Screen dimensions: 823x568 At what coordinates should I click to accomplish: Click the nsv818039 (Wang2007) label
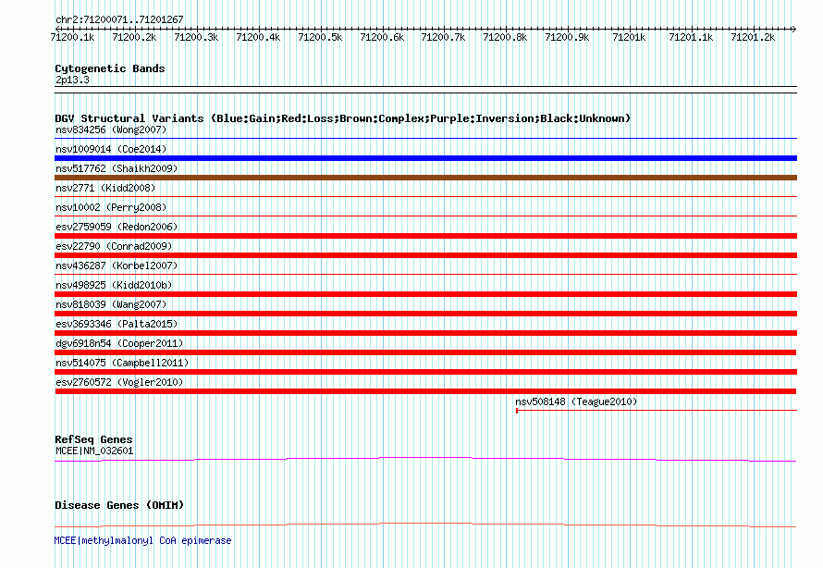(x=111, y=305)
